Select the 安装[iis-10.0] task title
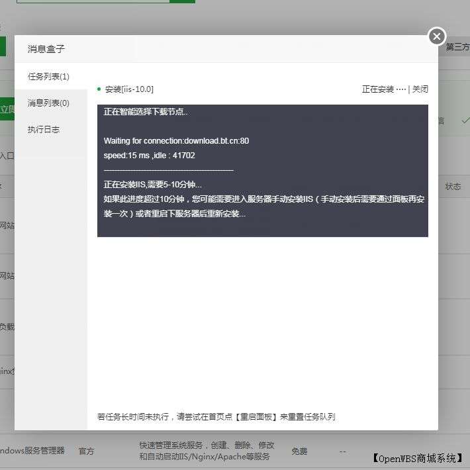The width and height of the screenshot is (470, 470). 129,89
